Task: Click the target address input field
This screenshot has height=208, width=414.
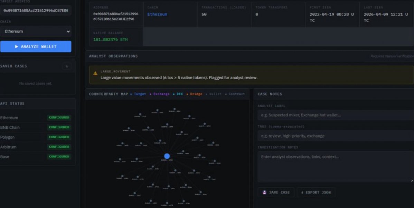Action: (x=36, y=11)
